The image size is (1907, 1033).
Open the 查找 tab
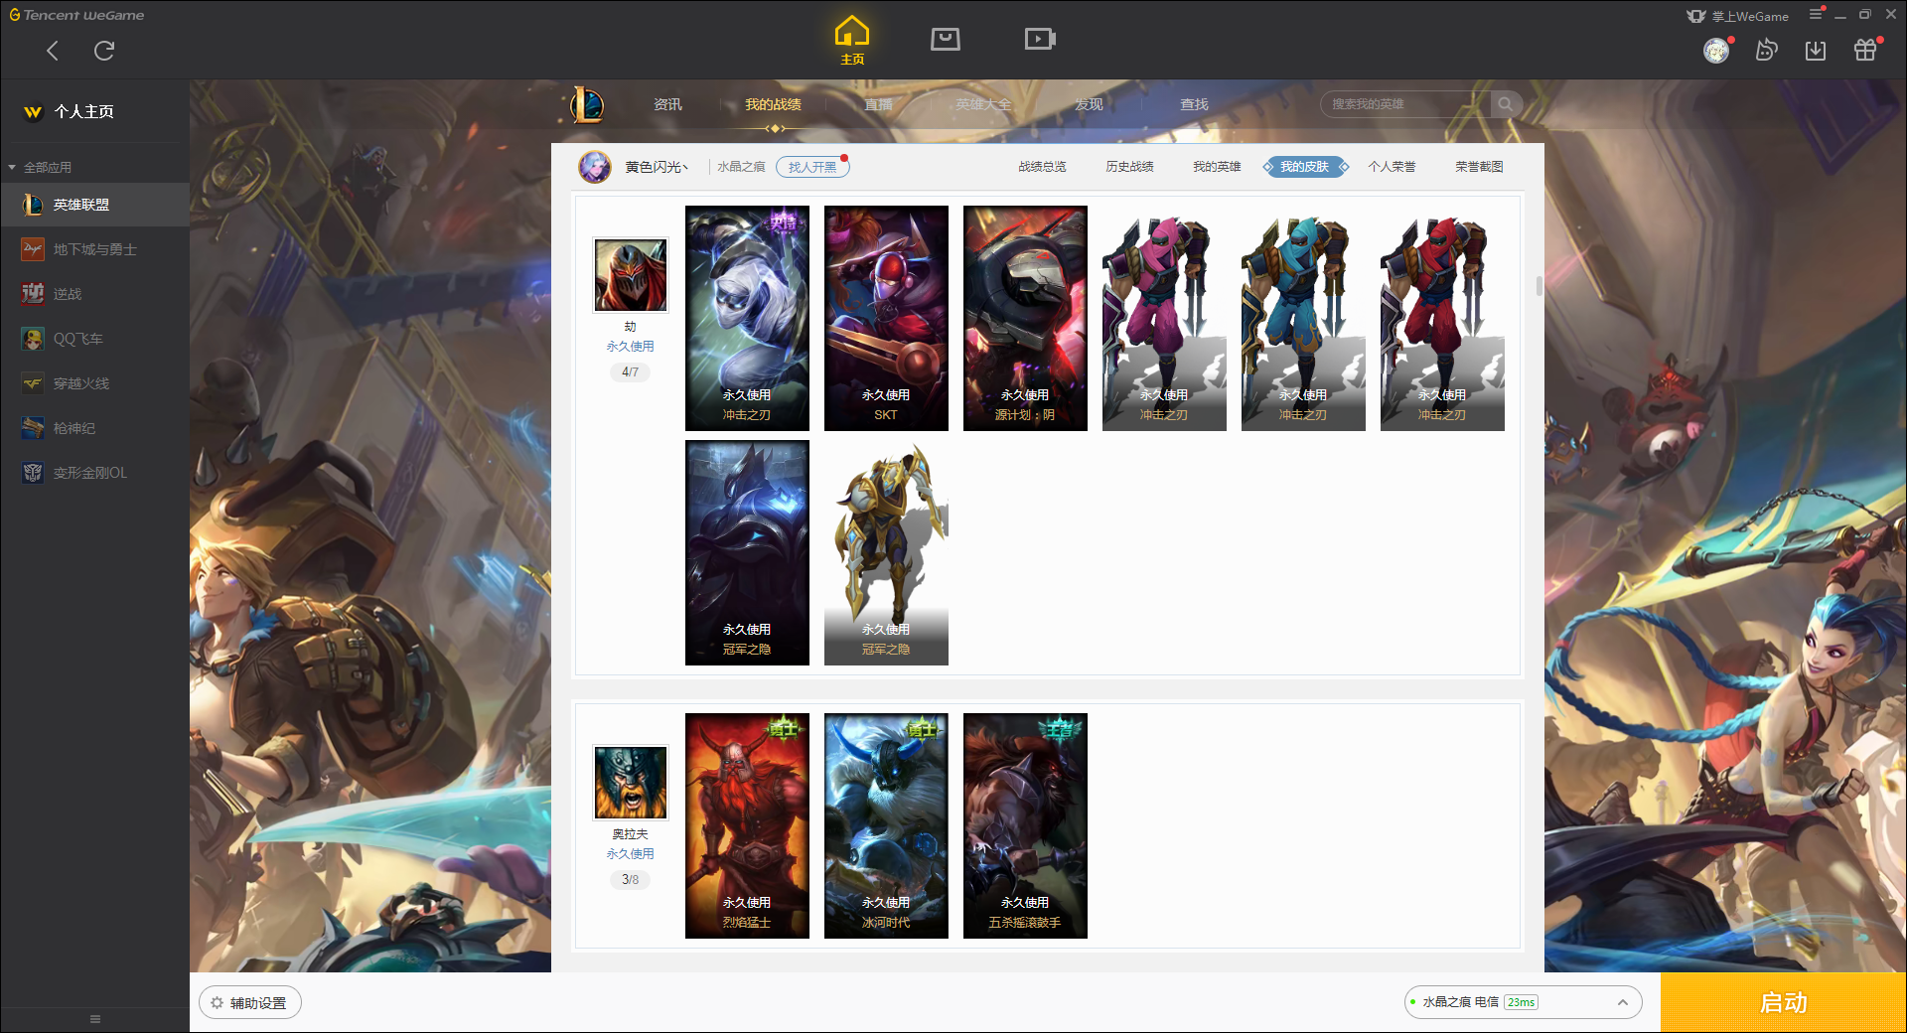click(x=1194, y=104)
